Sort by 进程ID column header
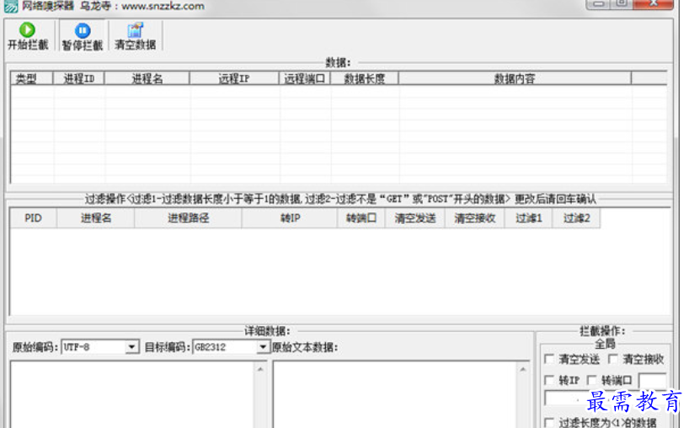The width and height of the screenshot is (689, 428). pos(78,78)
